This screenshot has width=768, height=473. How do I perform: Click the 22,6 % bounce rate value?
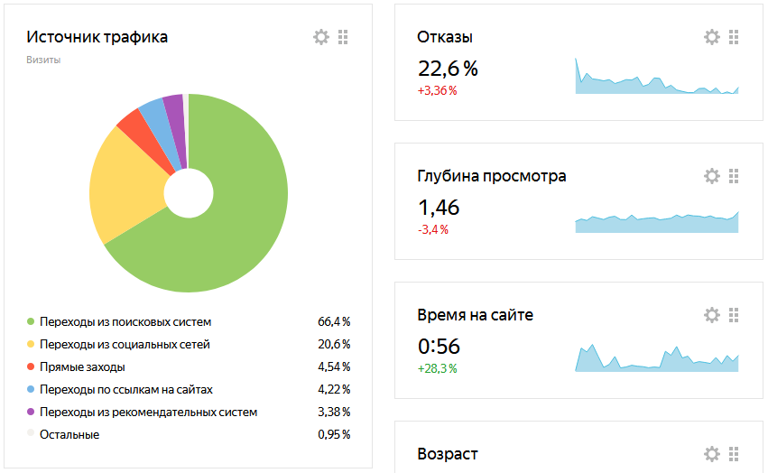point(448,69)
